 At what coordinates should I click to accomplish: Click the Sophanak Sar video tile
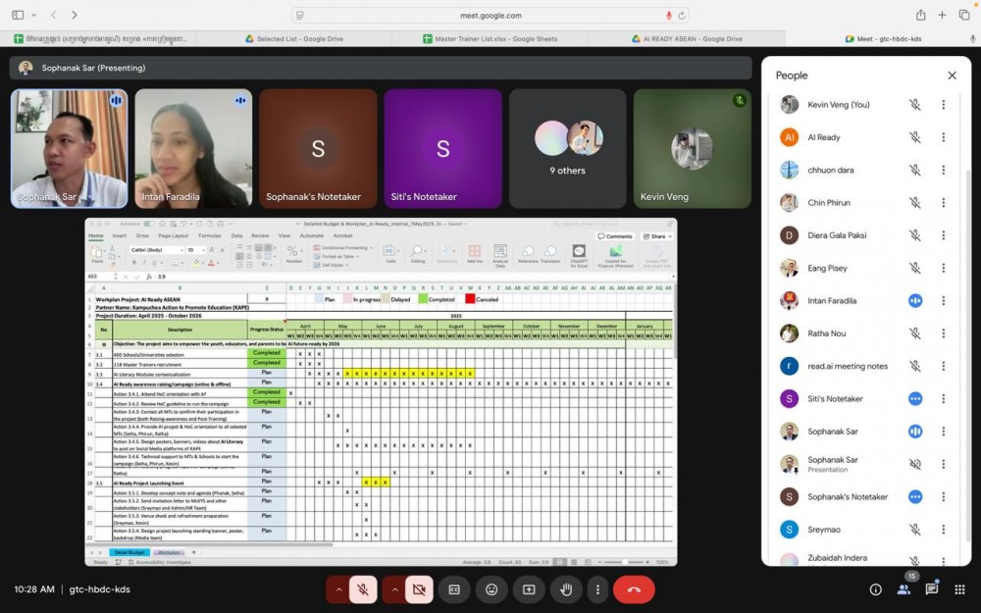69,148
